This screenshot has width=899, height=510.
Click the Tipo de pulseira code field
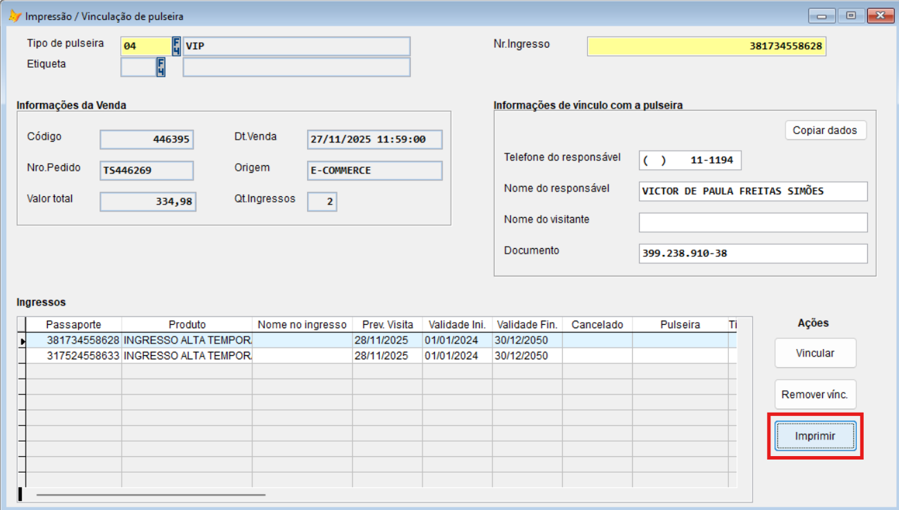[145, 46]
